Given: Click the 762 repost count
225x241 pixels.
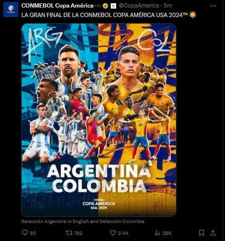Looking at the screenshot, I should click(78, 233).
